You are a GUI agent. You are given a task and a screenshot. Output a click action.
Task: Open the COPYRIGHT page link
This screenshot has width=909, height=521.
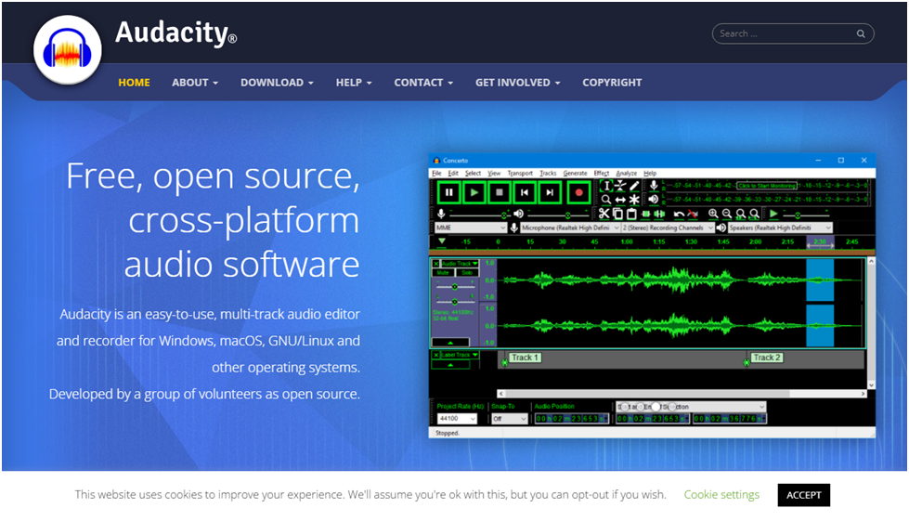pos(612,83)
